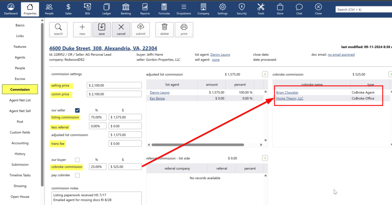The image size is (392, 205).
Task: Click the less referral dollar field
Action: pos(125,126)
